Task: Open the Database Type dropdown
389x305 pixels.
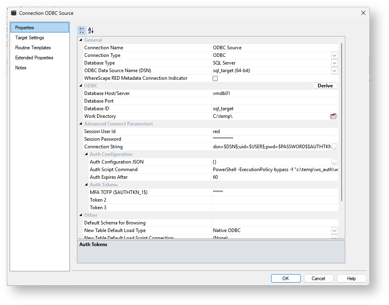Action: [334, 63]
